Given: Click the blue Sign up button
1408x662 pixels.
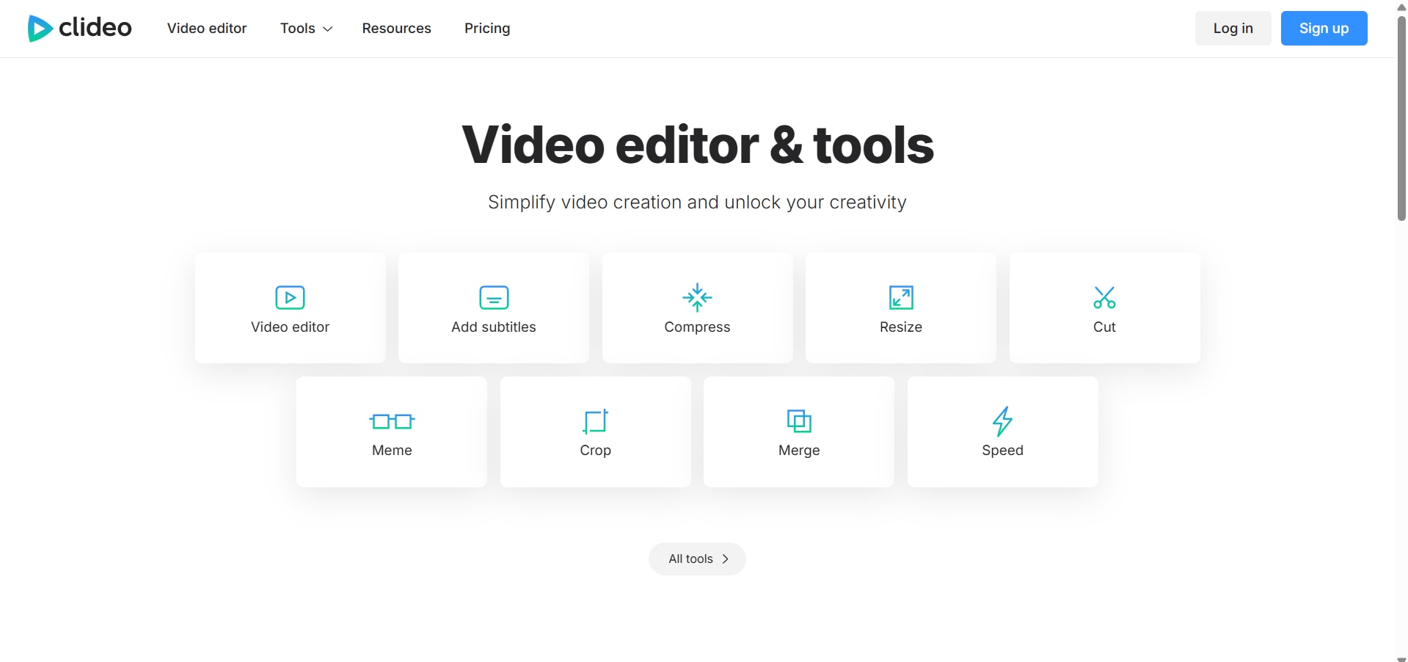Looking at the screenshot, I should (1324, 28).
